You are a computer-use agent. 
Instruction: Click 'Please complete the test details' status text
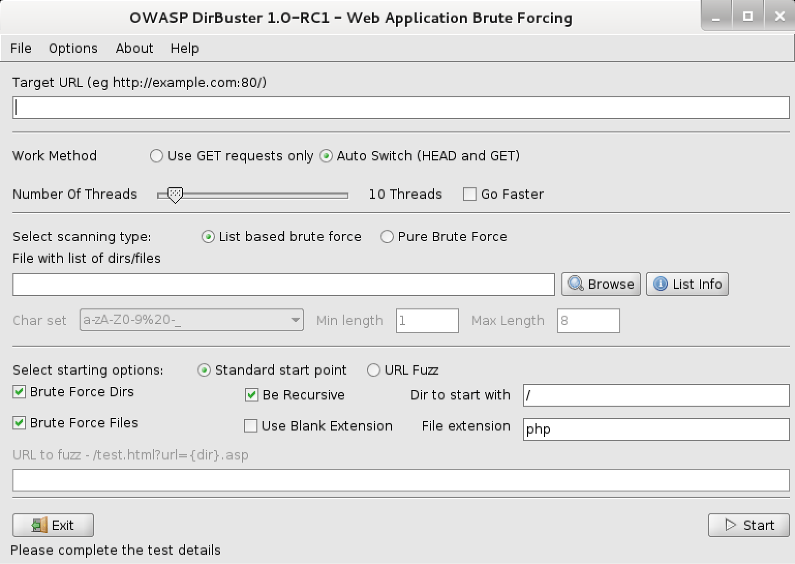115,550
